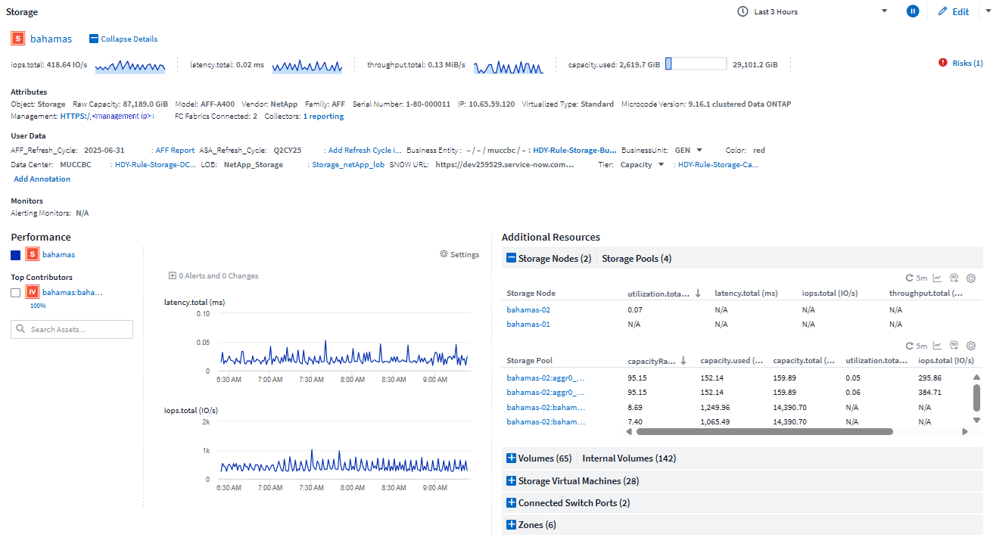Click the clock icon beside Last 3 Hours

click(742, 11)
